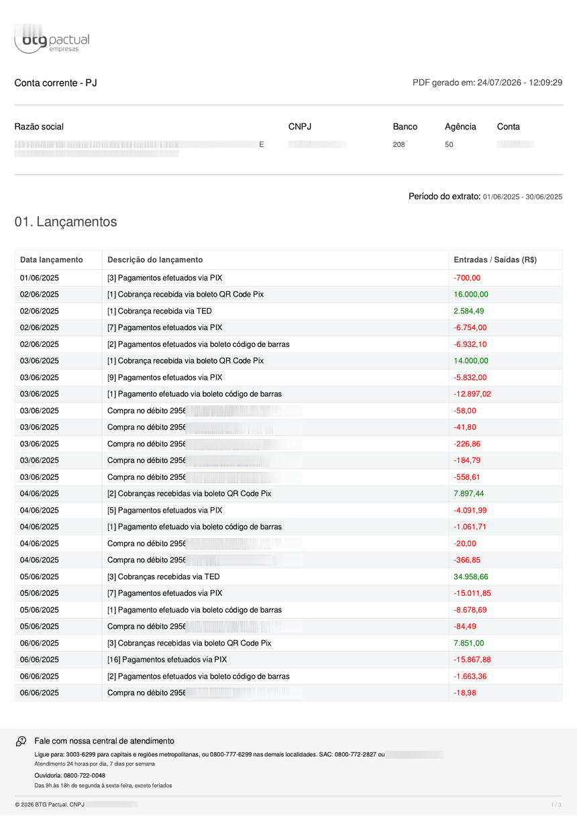Select the 01. Lançamentos section heading
Viewport: 577px width, 816px height.
[x=66, y=221]
